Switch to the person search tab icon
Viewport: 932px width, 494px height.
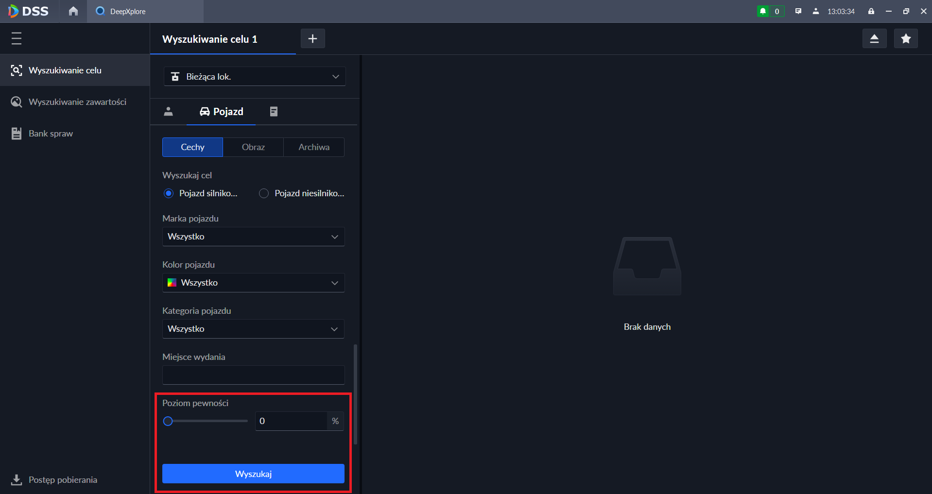click(x=169, y=112)
